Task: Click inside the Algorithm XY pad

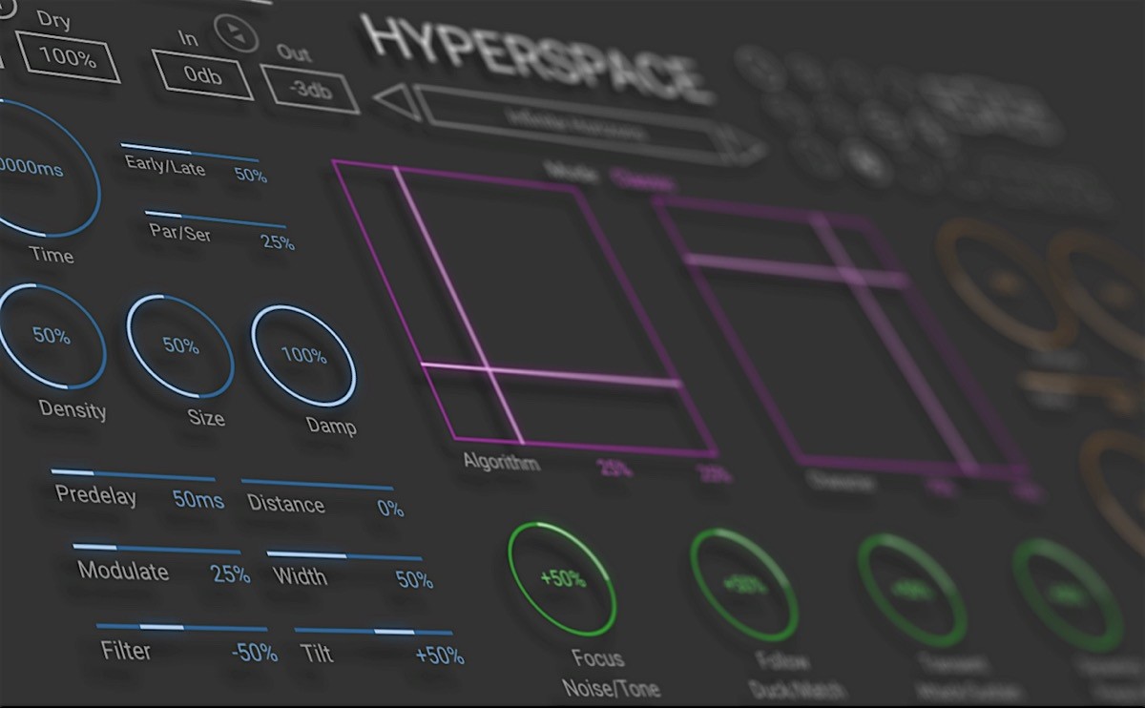Action: [525, 305]
